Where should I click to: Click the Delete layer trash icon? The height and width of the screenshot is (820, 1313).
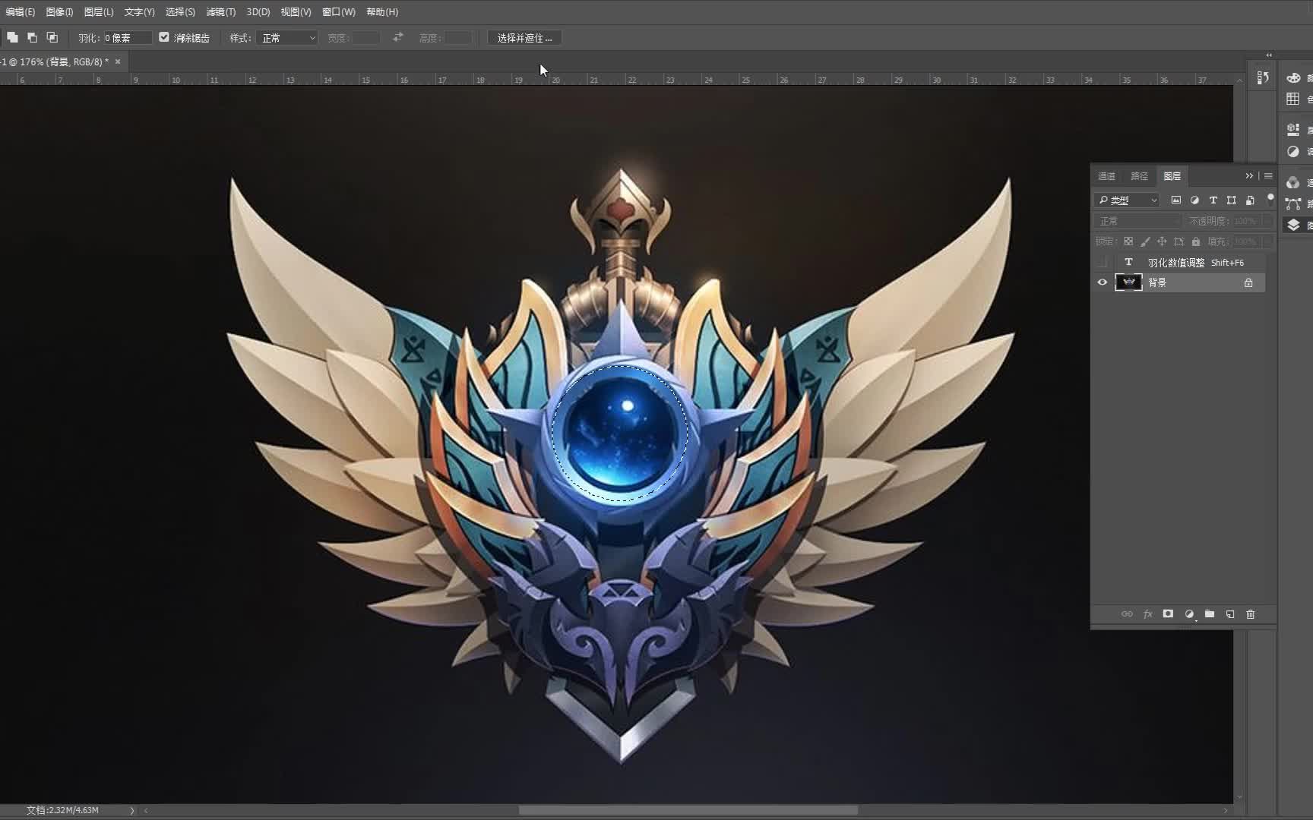1251,614
